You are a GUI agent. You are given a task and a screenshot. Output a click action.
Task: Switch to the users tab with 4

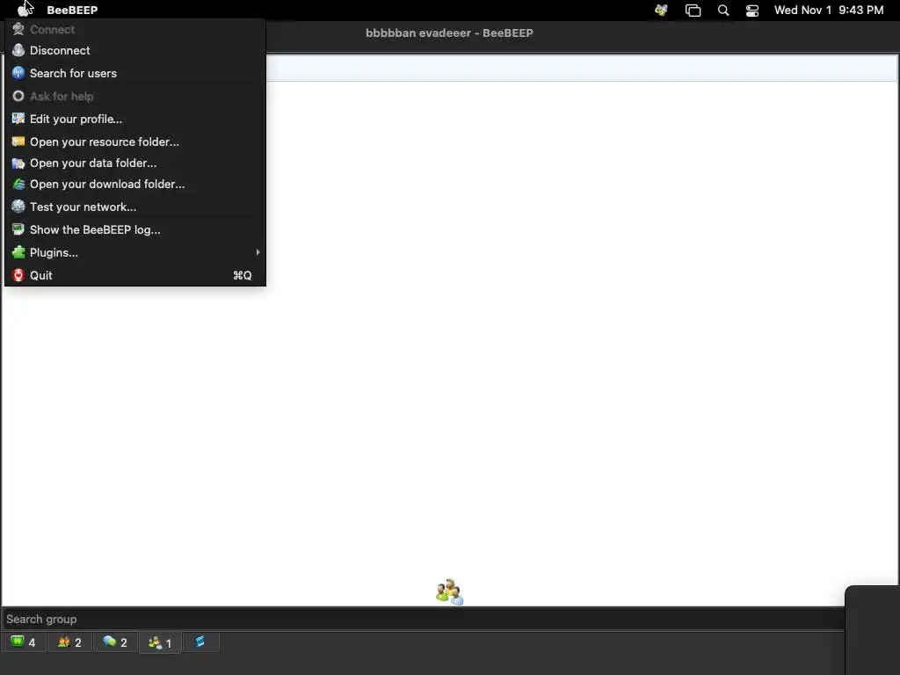24,642
